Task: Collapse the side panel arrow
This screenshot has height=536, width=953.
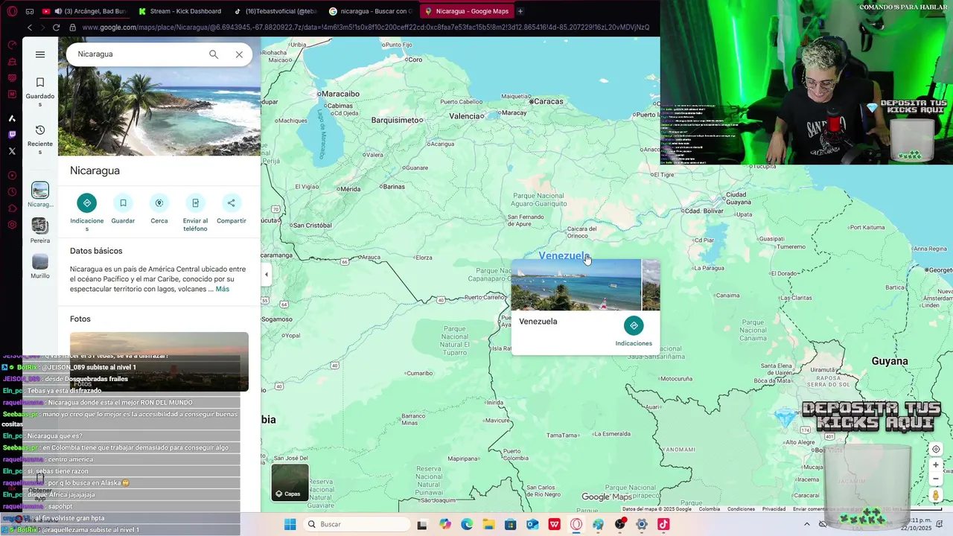Action: tap(267, 275)
